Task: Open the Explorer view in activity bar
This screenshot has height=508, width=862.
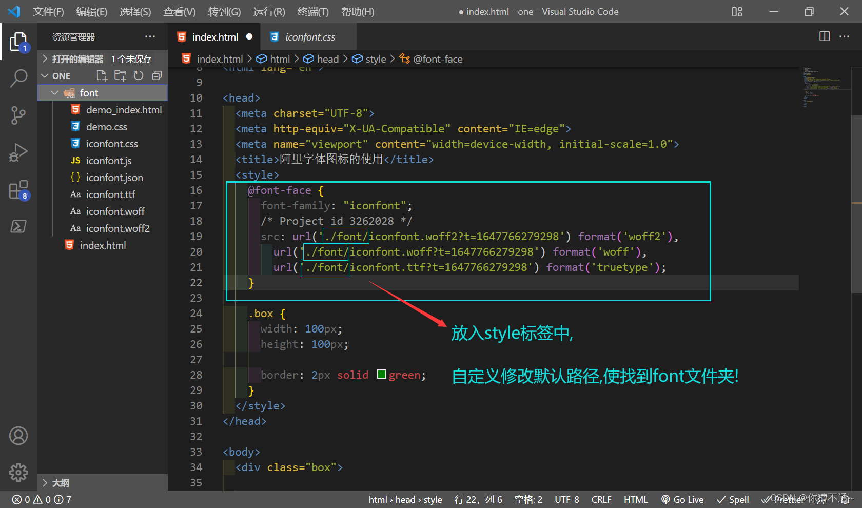Action: click(18, 42)
